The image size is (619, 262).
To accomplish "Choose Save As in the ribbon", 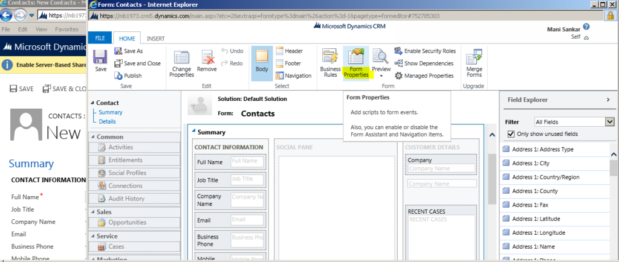I will [x=128, y=51].
